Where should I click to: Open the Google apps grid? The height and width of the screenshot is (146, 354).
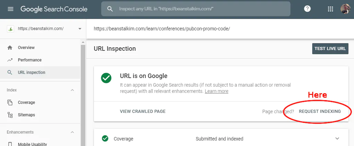(x=330, y=9)
